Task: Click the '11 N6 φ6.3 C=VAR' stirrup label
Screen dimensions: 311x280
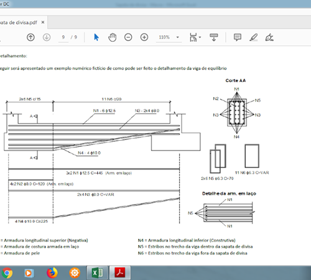Action: point(252,172)
